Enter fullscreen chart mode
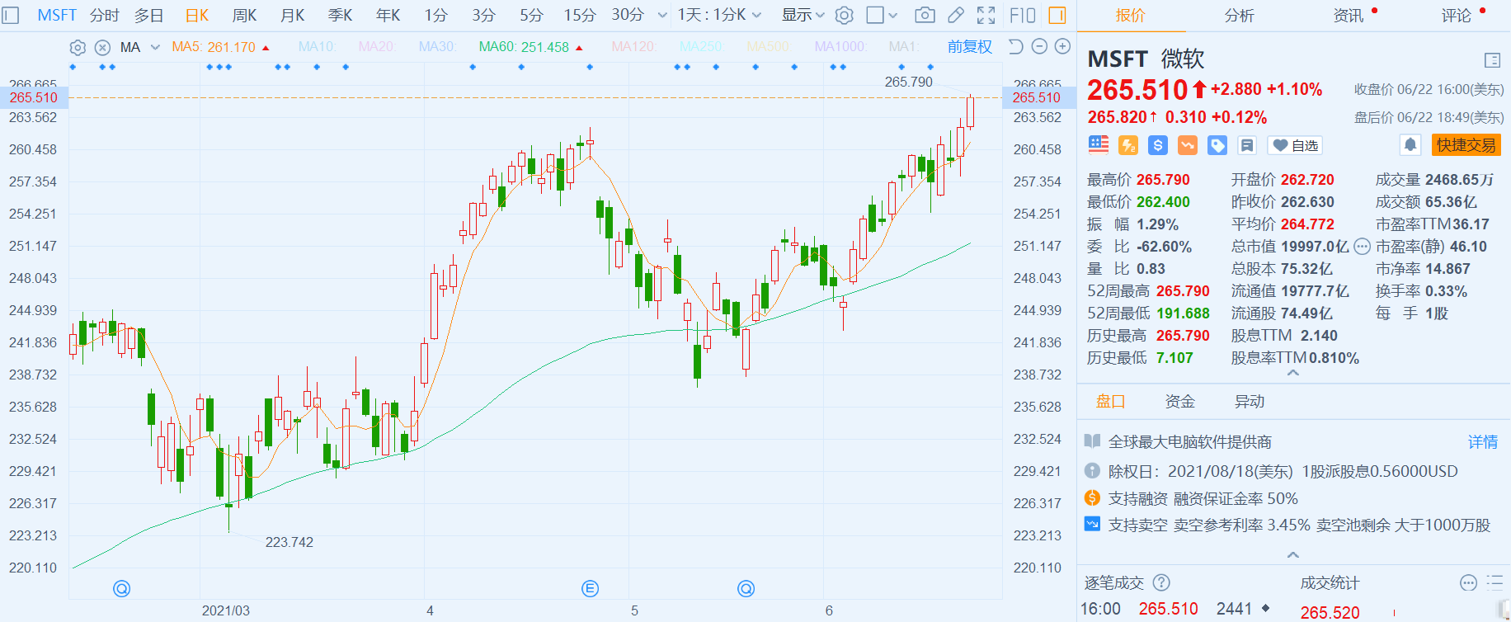 [x=986, y=15]
